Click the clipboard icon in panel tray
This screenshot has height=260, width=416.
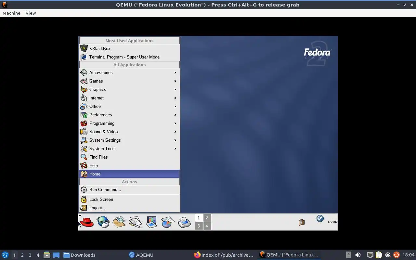pos(302,222)
